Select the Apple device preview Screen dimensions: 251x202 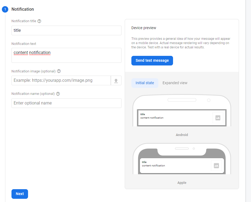point(182,182)
